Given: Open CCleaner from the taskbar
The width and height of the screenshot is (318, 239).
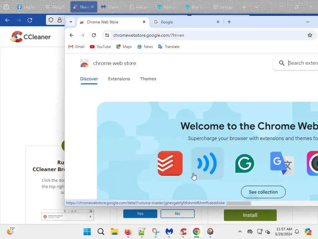Looking at the screenshot, I should (183, 232).
